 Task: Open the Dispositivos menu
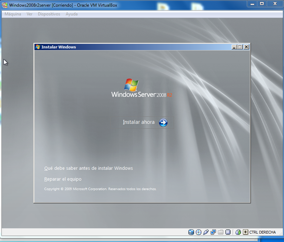[x=49, y=14]
